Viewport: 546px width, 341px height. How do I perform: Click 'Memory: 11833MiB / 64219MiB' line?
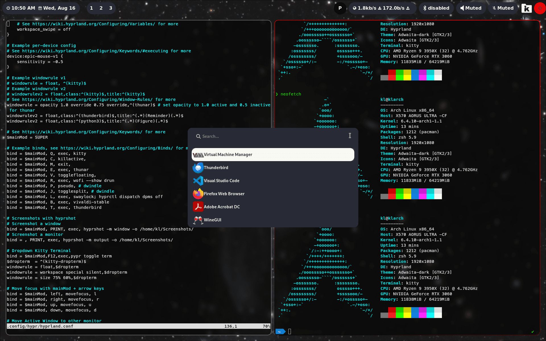coord(415,180)
